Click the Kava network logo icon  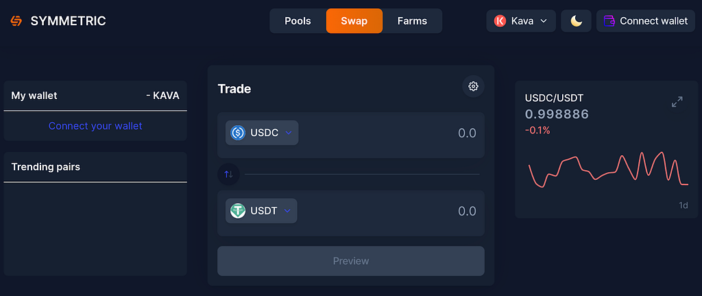[500, 21]
